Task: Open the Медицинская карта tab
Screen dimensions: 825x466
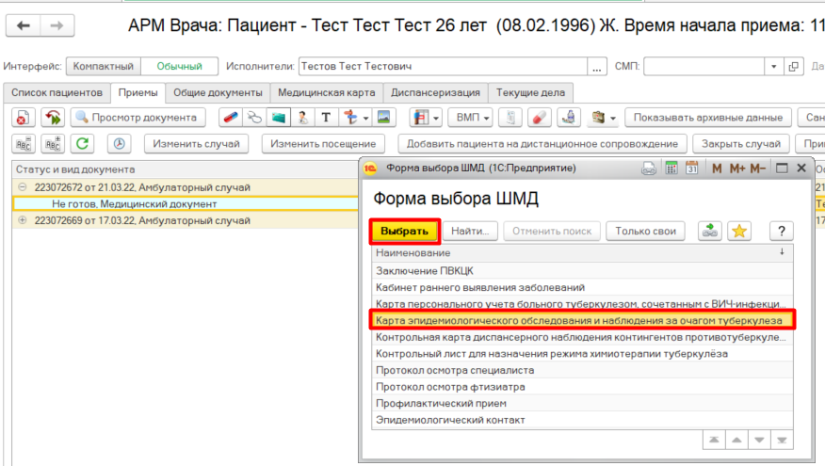Action: point(326,93)
